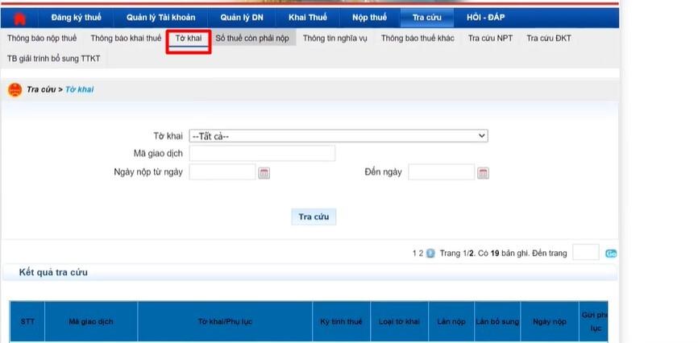Go to page 2 link
Image resolution: width=698 pixels, height=343 pixels.
tap(421, 253)
